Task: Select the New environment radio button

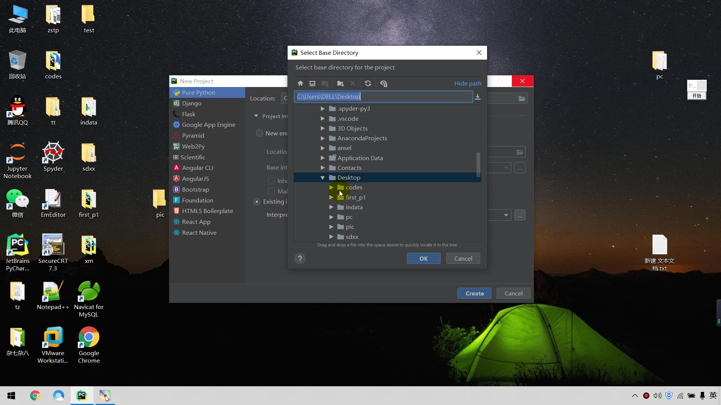Action: 259,133
